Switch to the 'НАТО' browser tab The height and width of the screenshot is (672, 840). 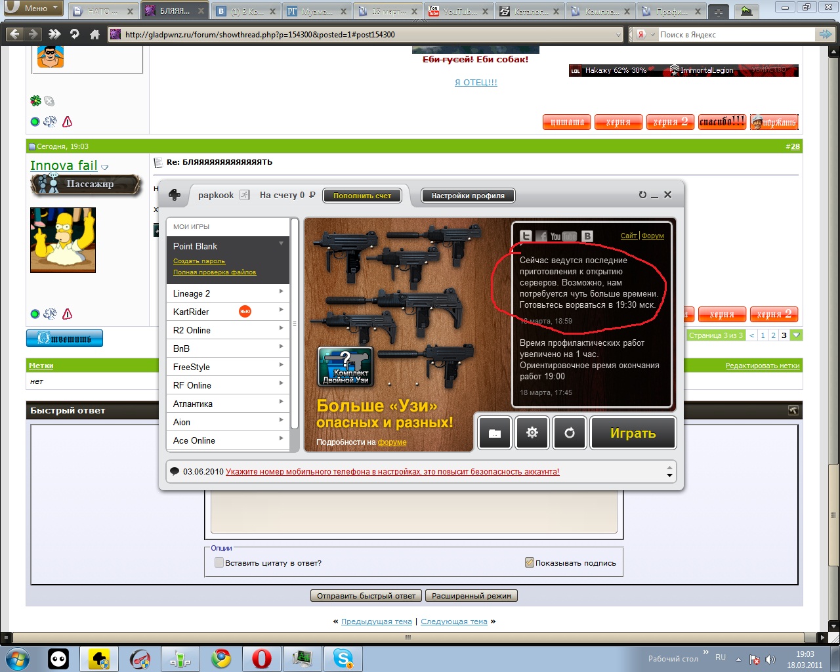tap(103, 11)
